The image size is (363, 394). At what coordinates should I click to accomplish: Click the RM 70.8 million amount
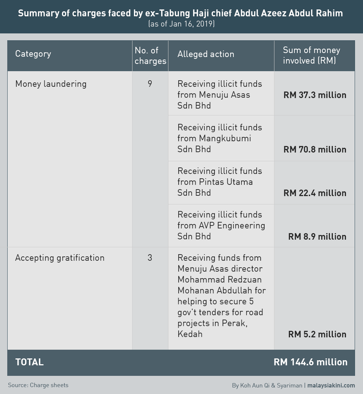[x=315, y=150]
